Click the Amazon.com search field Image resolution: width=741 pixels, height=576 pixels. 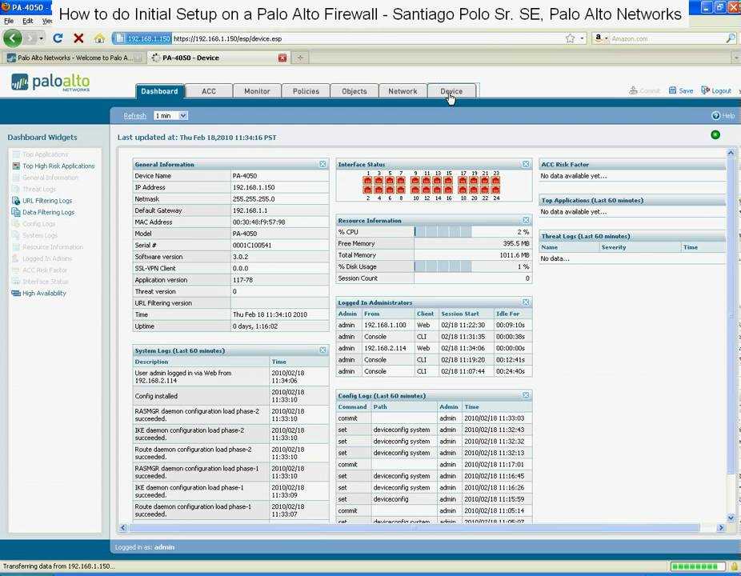point(667,38)
